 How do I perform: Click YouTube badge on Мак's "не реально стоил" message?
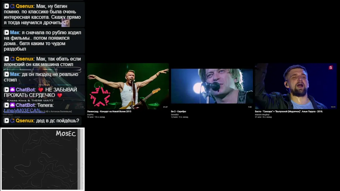click(6, 74)
